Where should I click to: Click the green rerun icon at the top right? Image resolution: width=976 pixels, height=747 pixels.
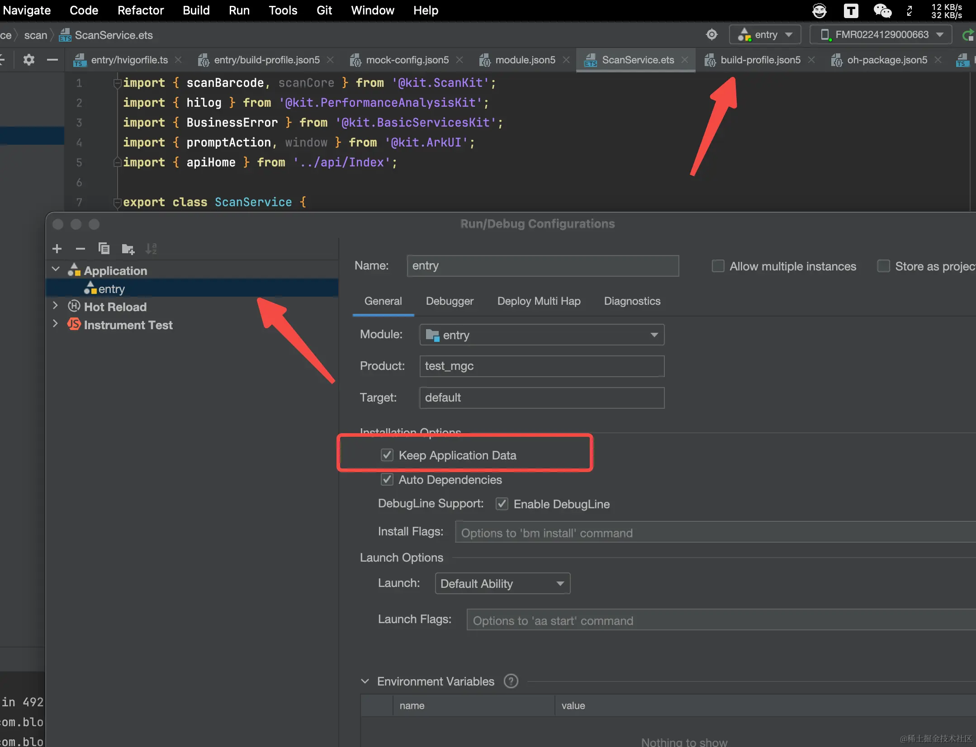click(x=968, y=35)
